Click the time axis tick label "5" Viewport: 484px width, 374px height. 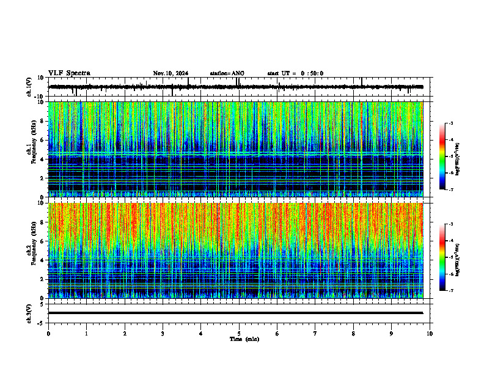pyautogui.click(x=239, y=334)
